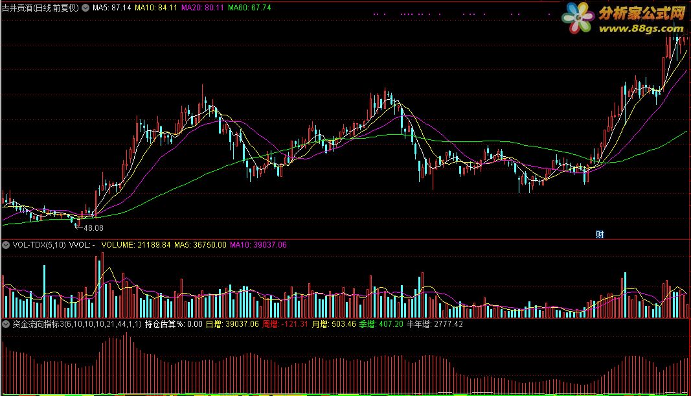
Task: Click the VVOL: - label
Action: (82, 245)
